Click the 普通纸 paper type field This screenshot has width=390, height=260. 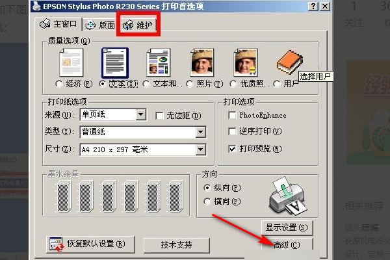click(x=143, y=132)
